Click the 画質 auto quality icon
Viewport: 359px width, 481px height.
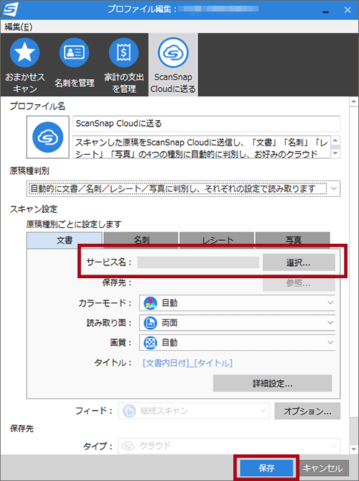[150, 343]
